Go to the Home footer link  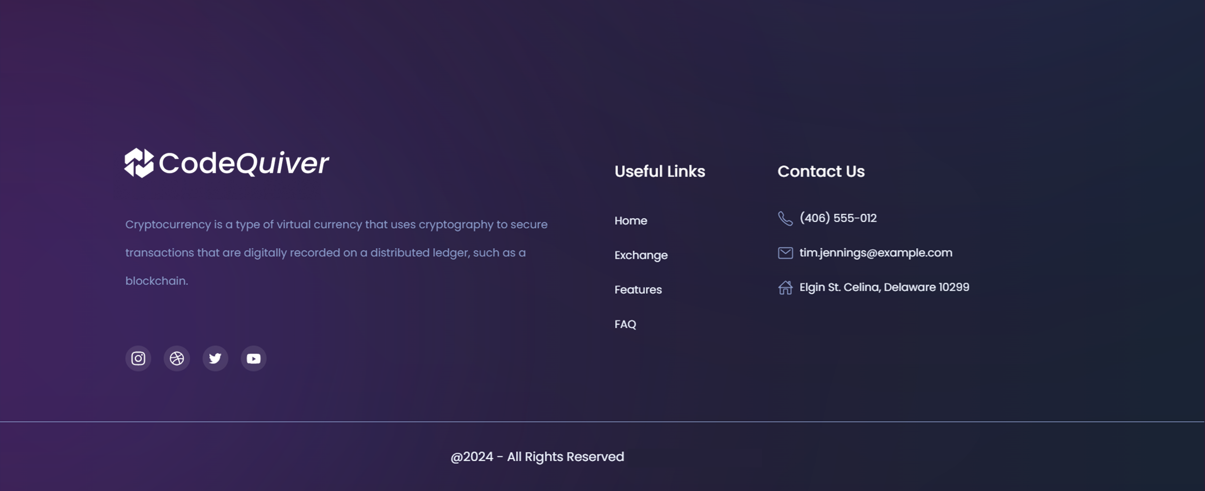[x=631, y=221]
